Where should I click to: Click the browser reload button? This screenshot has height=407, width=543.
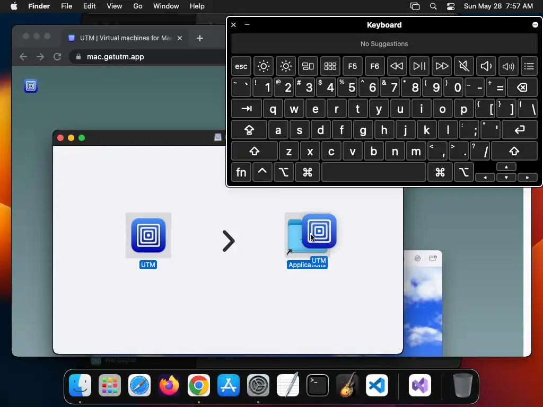tap(57, 57)
